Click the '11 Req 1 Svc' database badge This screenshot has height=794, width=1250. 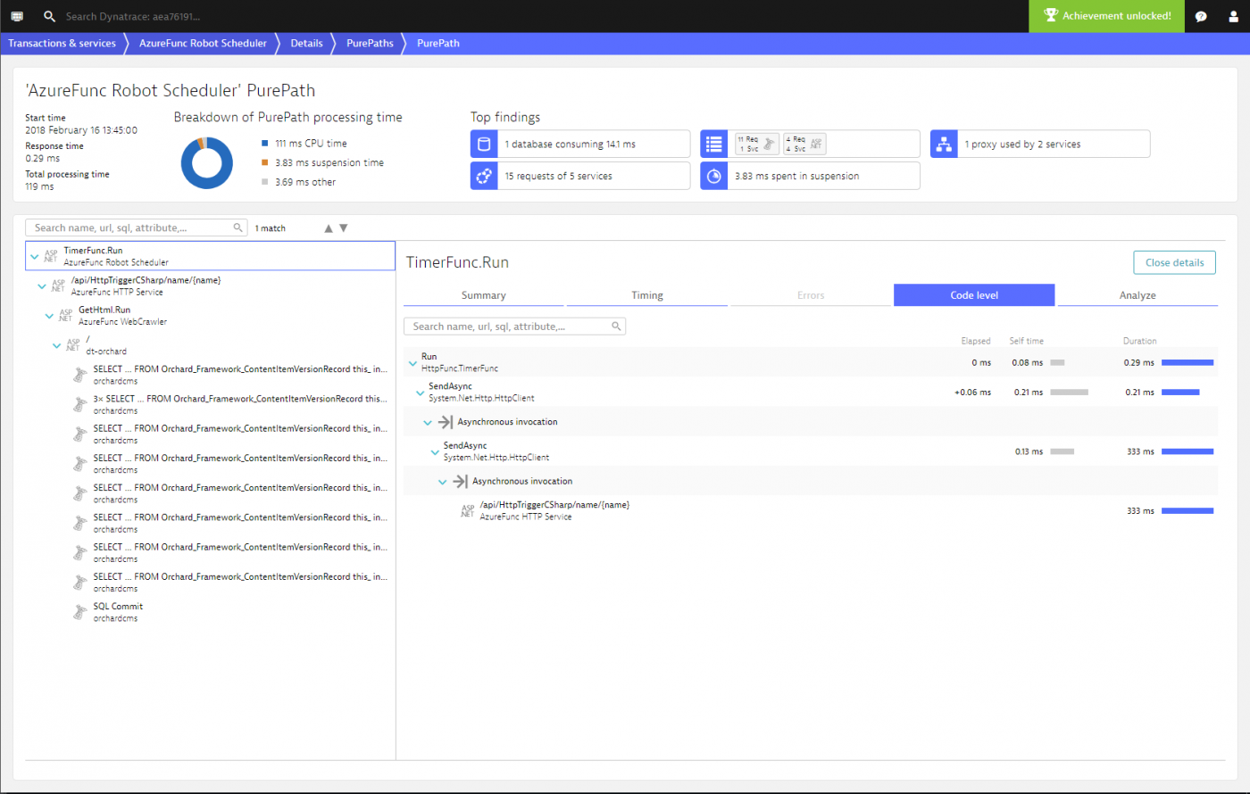point(755,144)
